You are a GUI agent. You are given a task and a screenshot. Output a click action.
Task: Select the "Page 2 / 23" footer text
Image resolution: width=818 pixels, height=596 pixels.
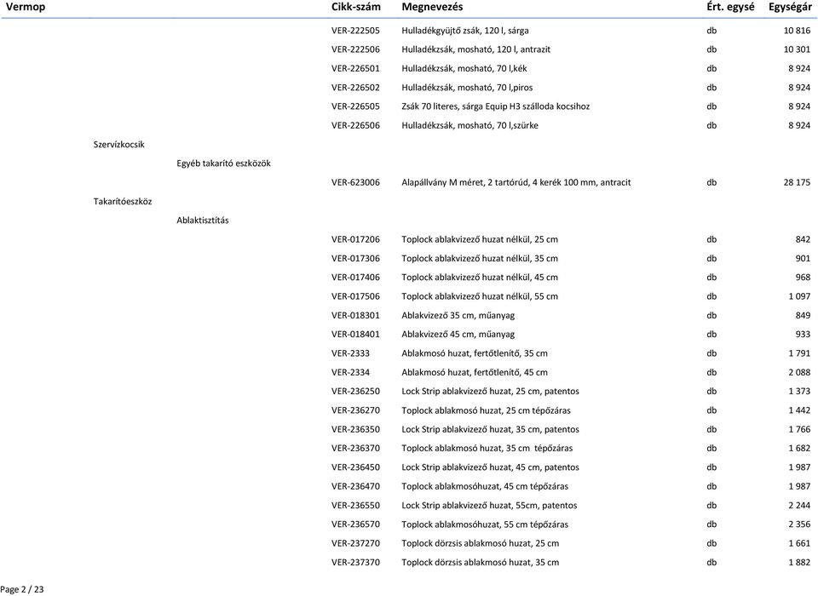point(22,590)
